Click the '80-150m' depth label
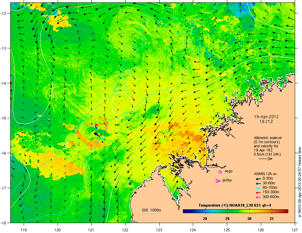The height and width of the screenshot is (233, 302). [x=270, y=188]
